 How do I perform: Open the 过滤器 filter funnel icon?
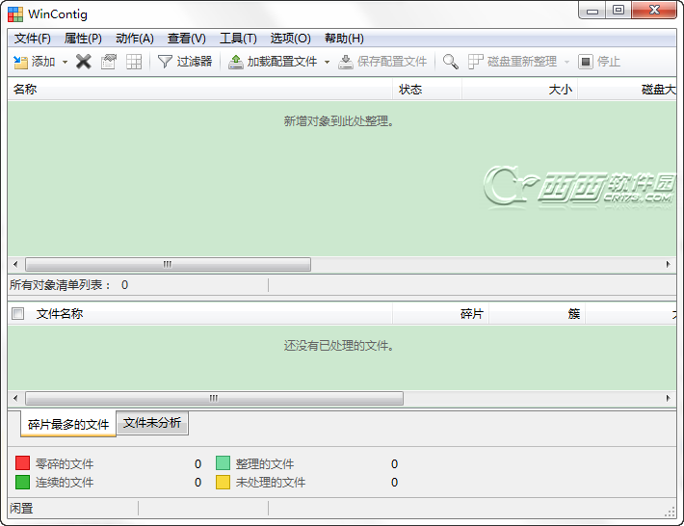click(165, 62)
